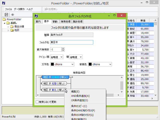
Task: Switch to the 検索処理 tab
Action: [x=65, y=21]
